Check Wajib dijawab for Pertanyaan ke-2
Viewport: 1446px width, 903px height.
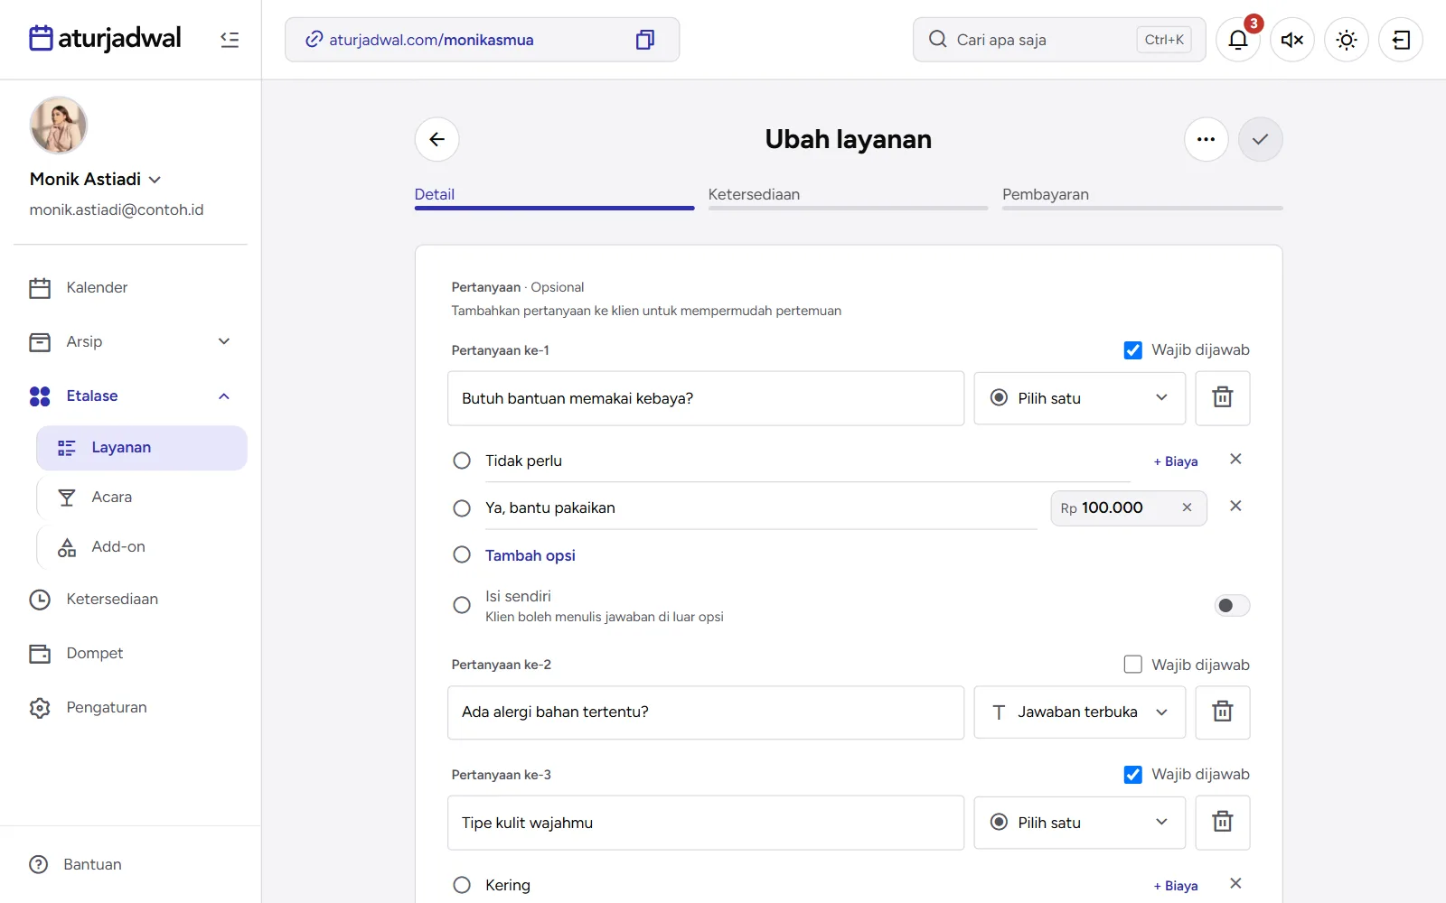pos(1132,665)
